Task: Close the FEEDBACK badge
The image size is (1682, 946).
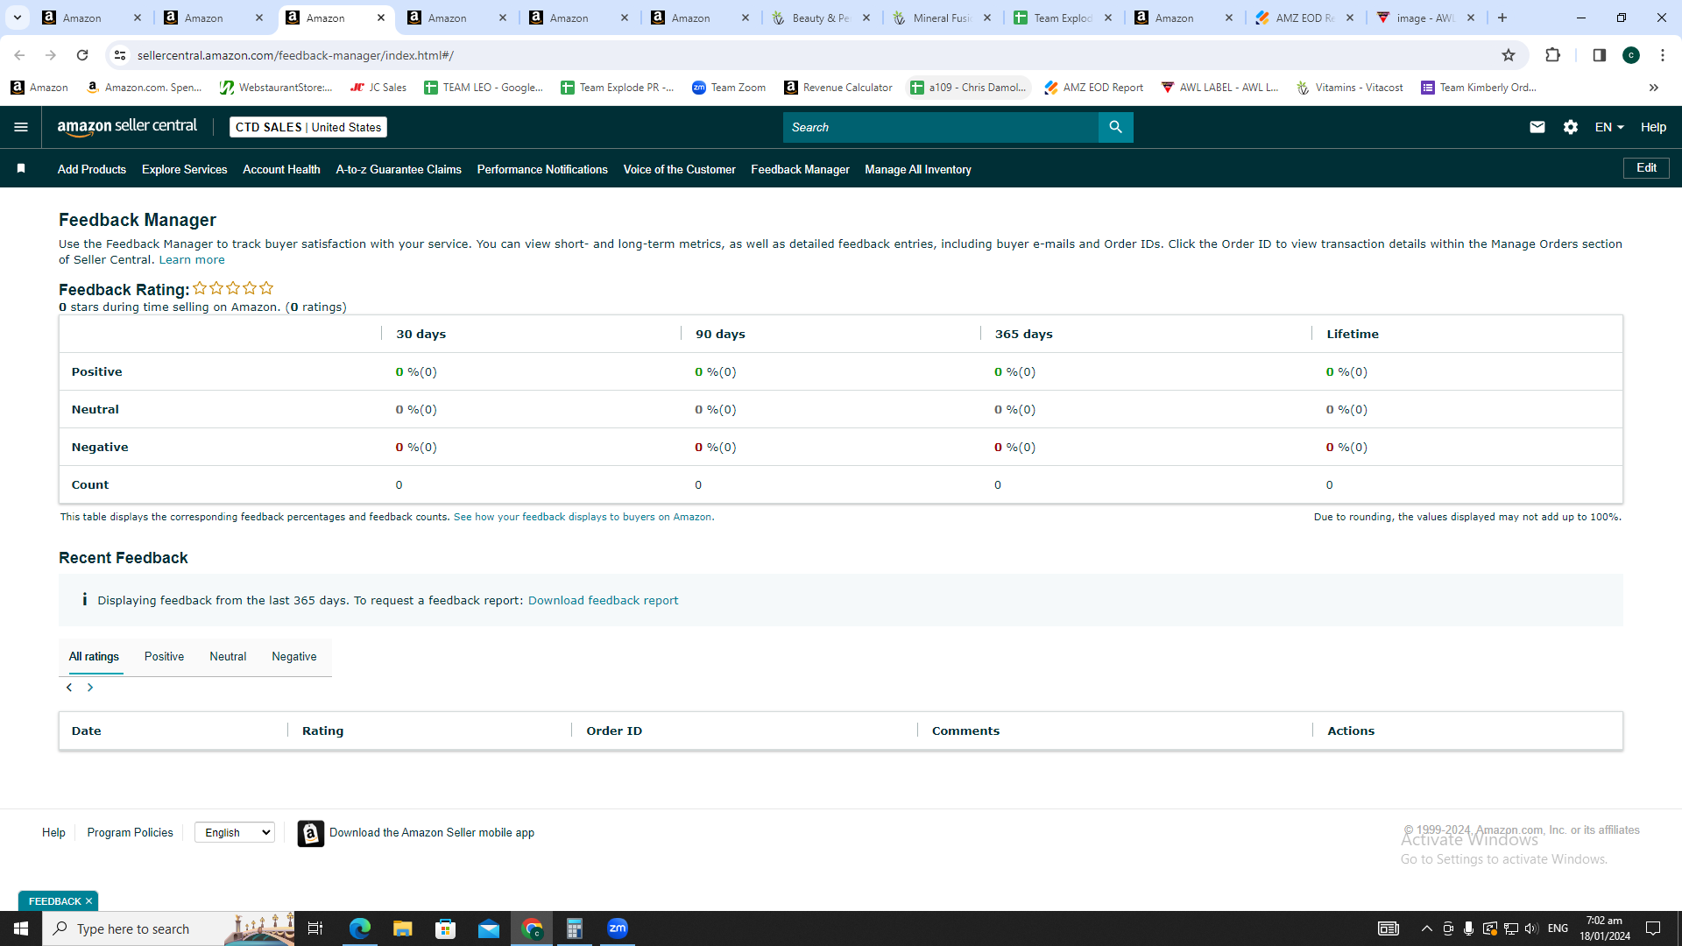Action: coord(88,901)
